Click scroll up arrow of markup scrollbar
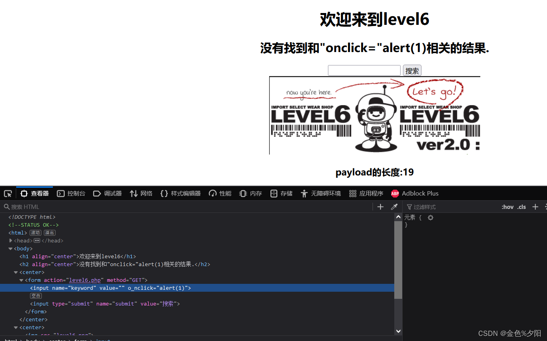Screen dimensions: 547x341 398,217
